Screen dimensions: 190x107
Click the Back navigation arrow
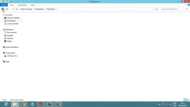pos(3,9)
